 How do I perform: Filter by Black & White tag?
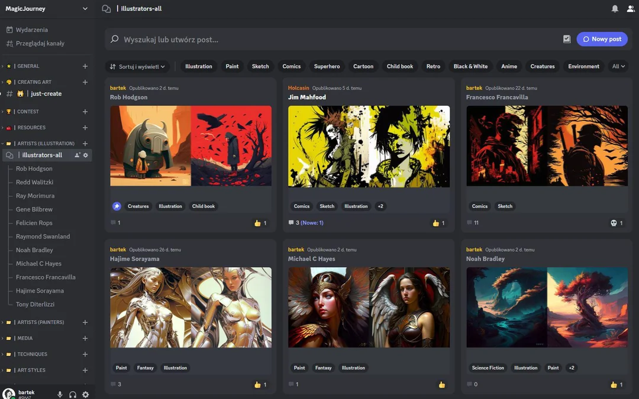click(x=470, y=66)
